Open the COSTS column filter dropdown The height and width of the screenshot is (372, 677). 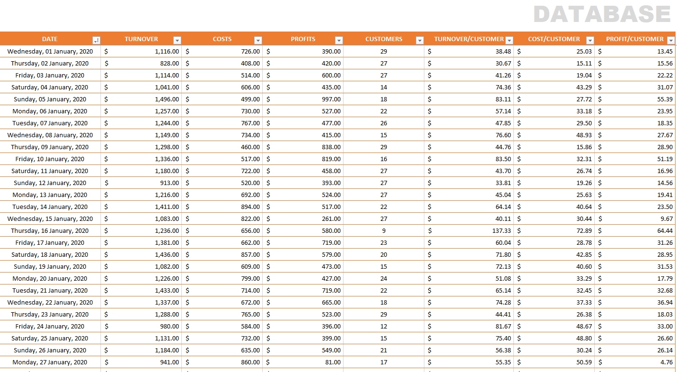point(258,41)
